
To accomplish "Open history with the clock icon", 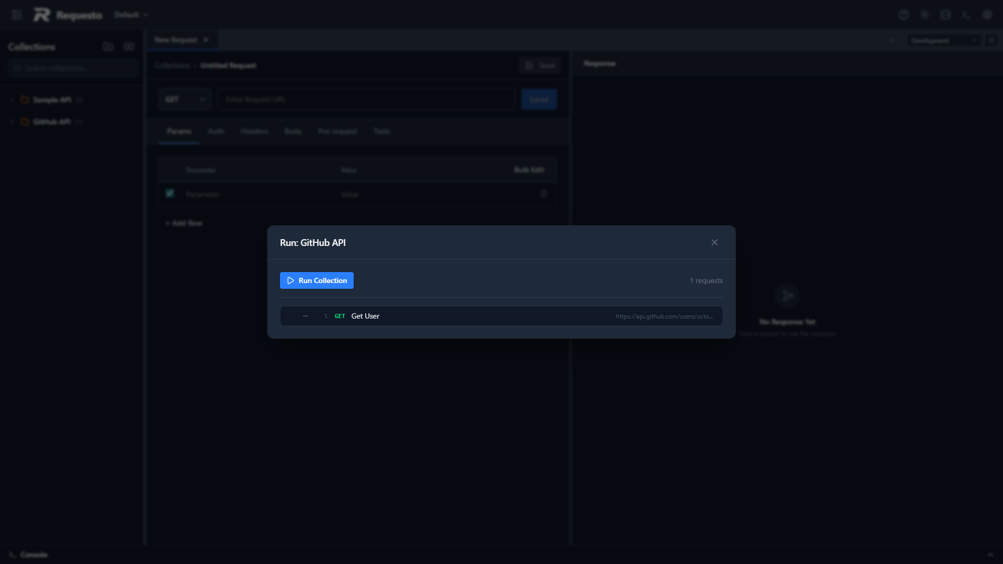I will pyautogui.click(x=904, y=15).
